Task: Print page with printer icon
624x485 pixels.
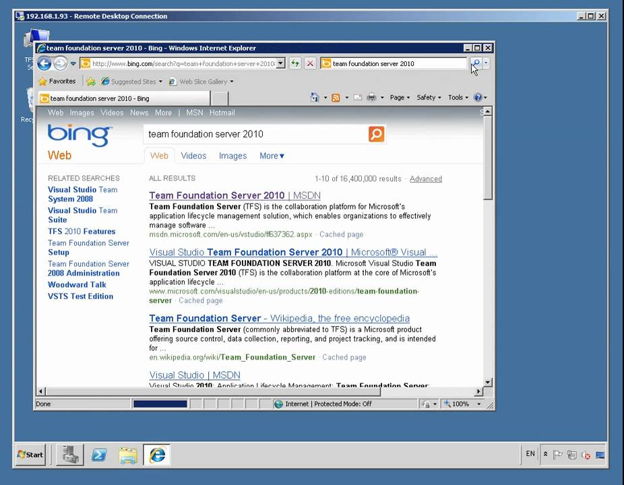Action: point(371,98)
